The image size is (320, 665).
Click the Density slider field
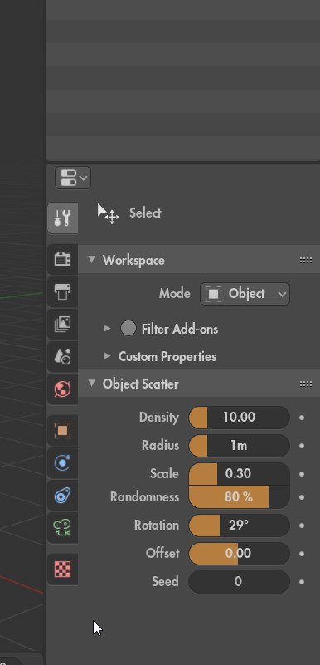(x=239, y=418)
